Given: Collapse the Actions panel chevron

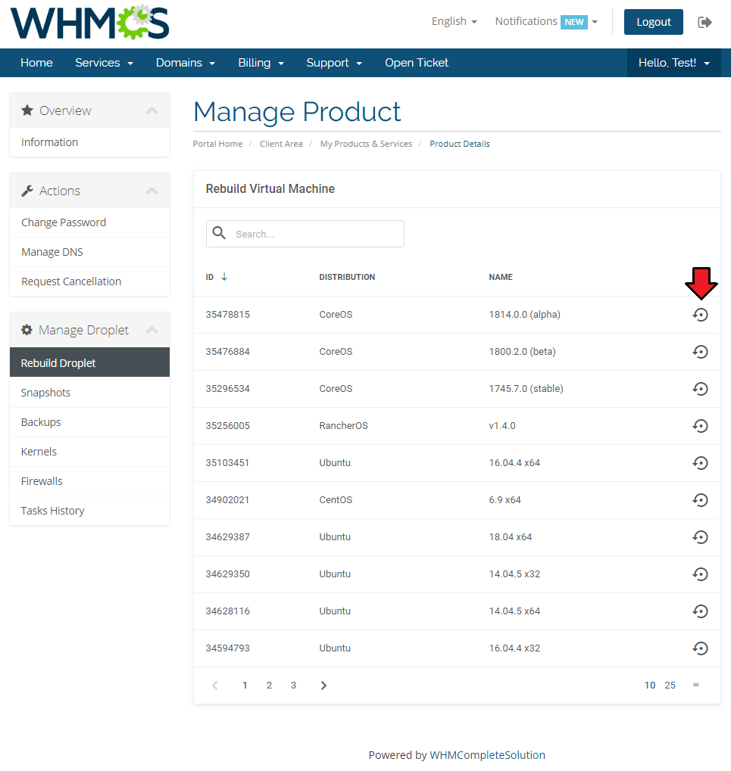Looking at the screenshot, I should point(152,191).
